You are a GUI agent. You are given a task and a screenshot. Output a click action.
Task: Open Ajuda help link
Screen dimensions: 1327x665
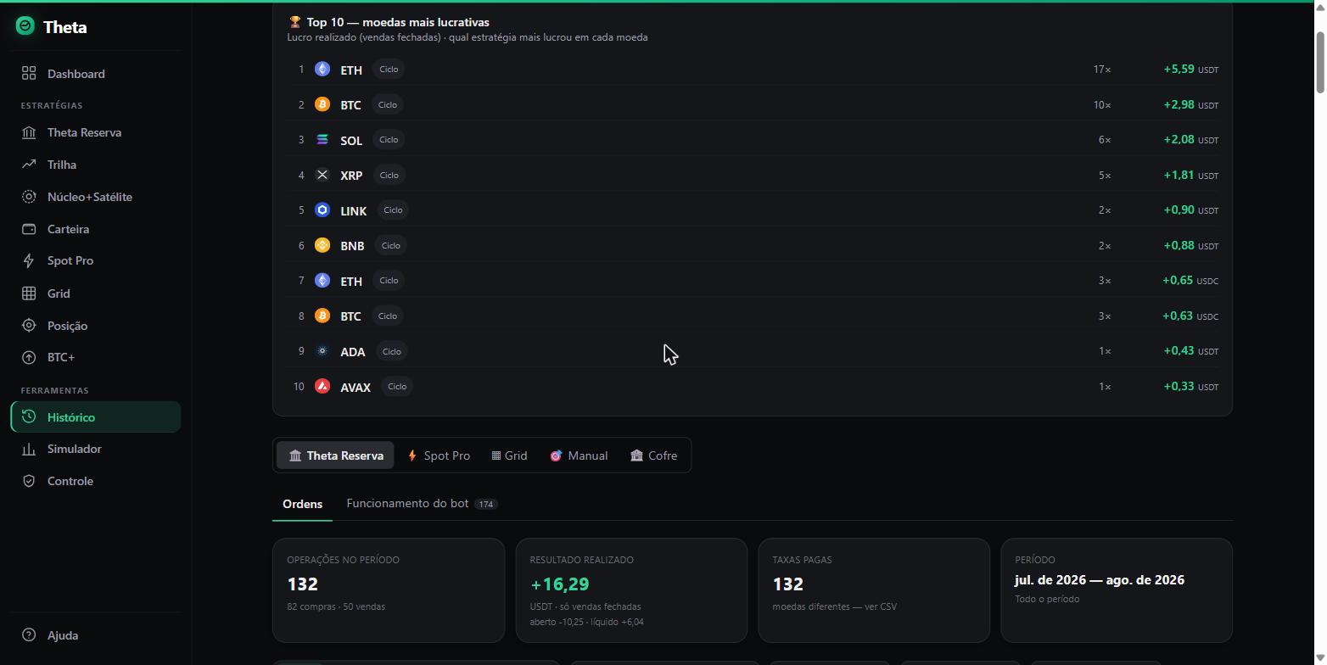(x=96, y=635)
